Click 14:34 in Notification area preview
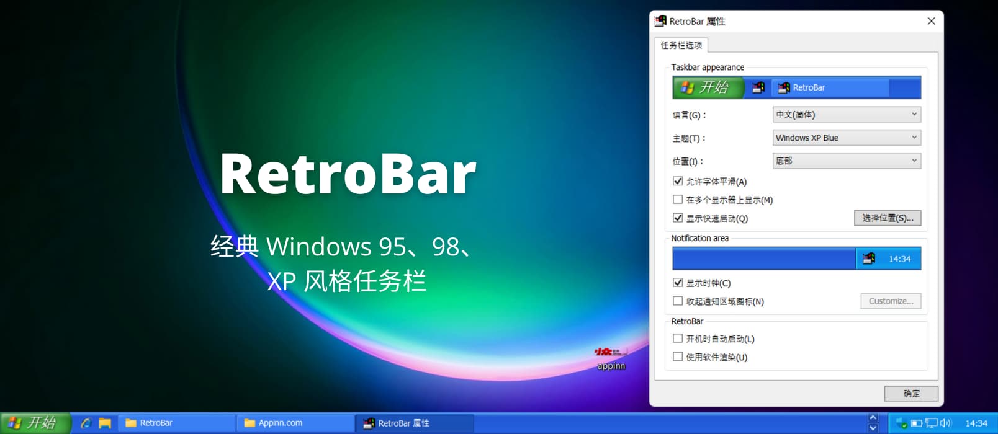Viewport: 998px width, 434px height. [x=899, y=259]
